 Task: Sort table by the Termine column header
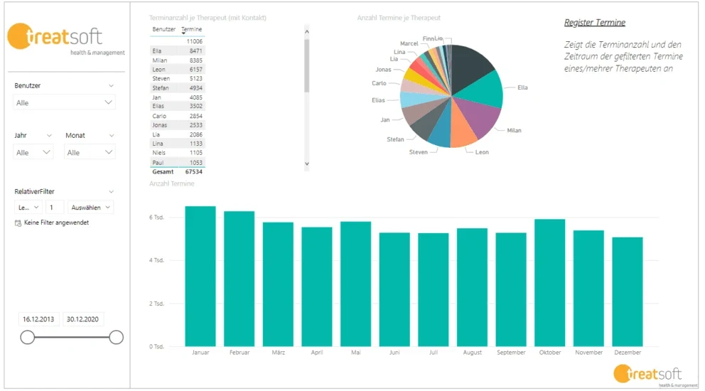click(x=192, y=29)
